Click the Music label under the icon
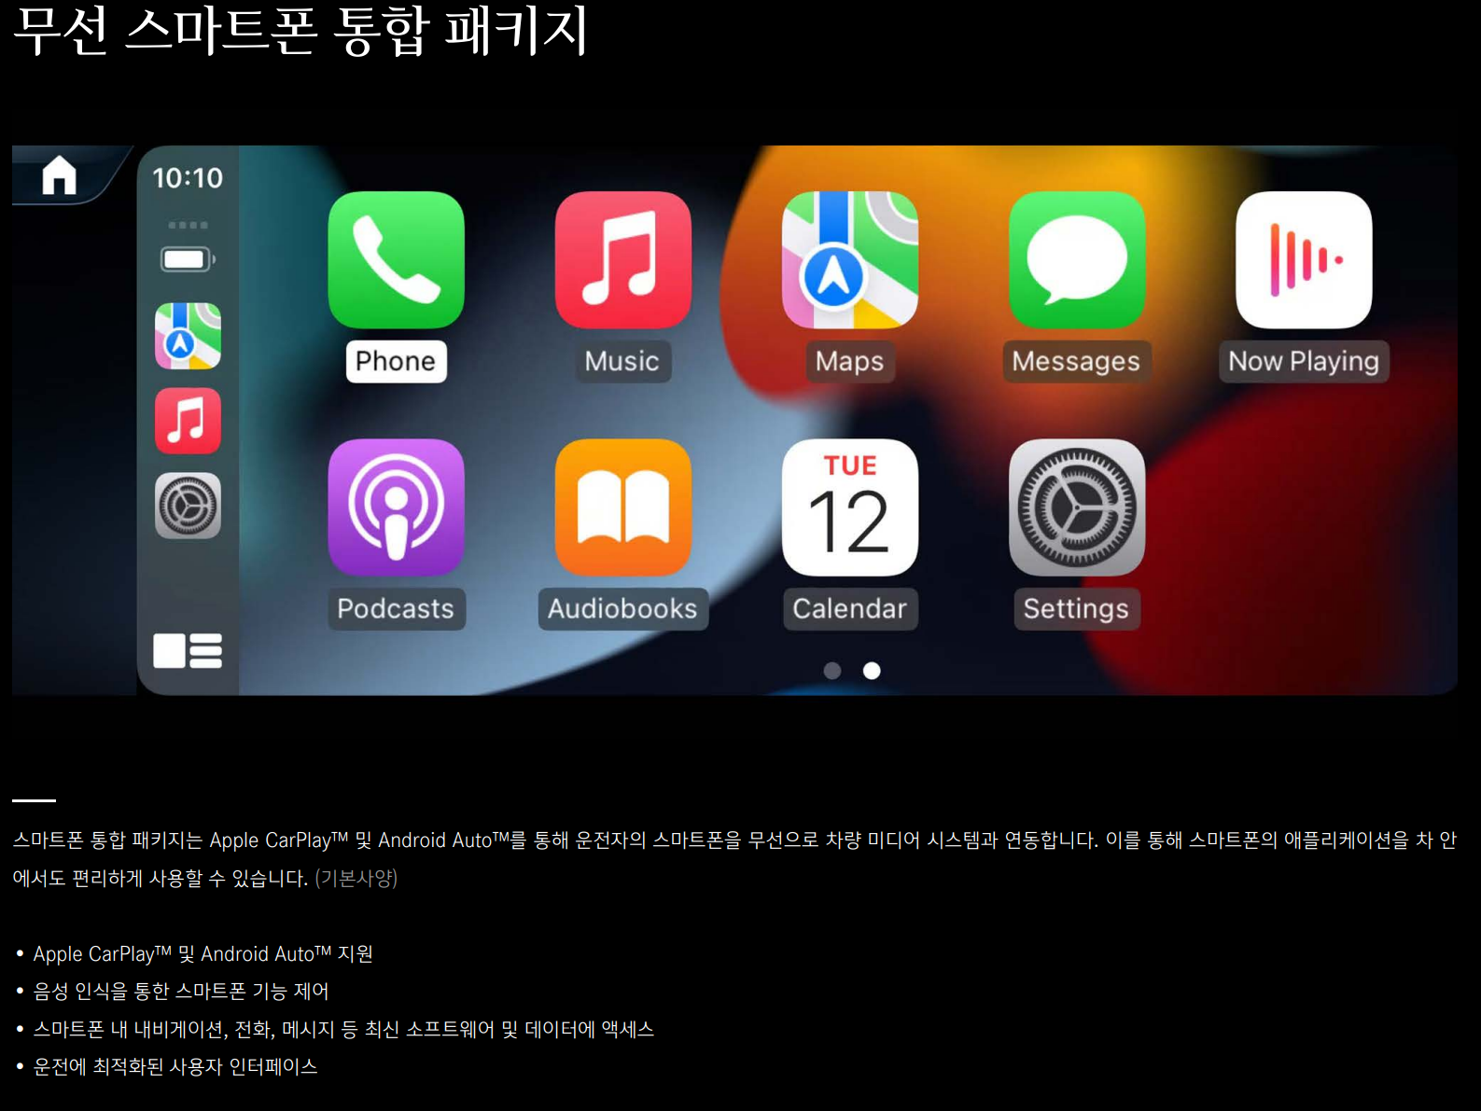Image resolution: width=1481 pixels, height=1111 pixels. [622, 361]
